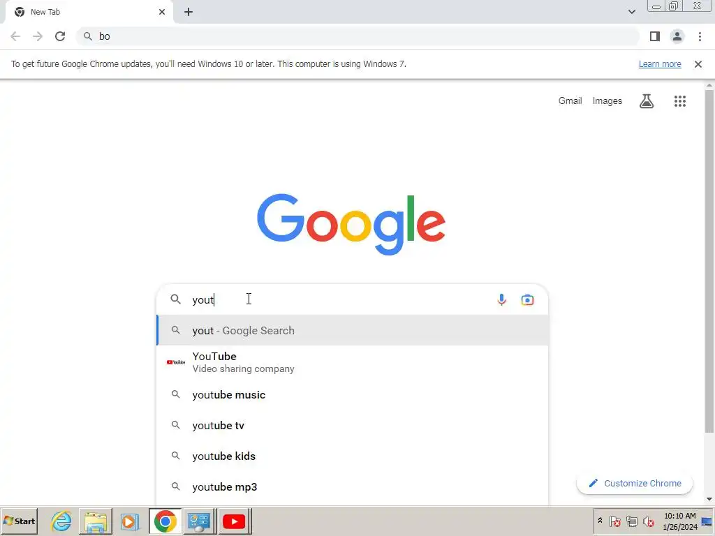Click inside the Google search box

[x=352, y=299]
